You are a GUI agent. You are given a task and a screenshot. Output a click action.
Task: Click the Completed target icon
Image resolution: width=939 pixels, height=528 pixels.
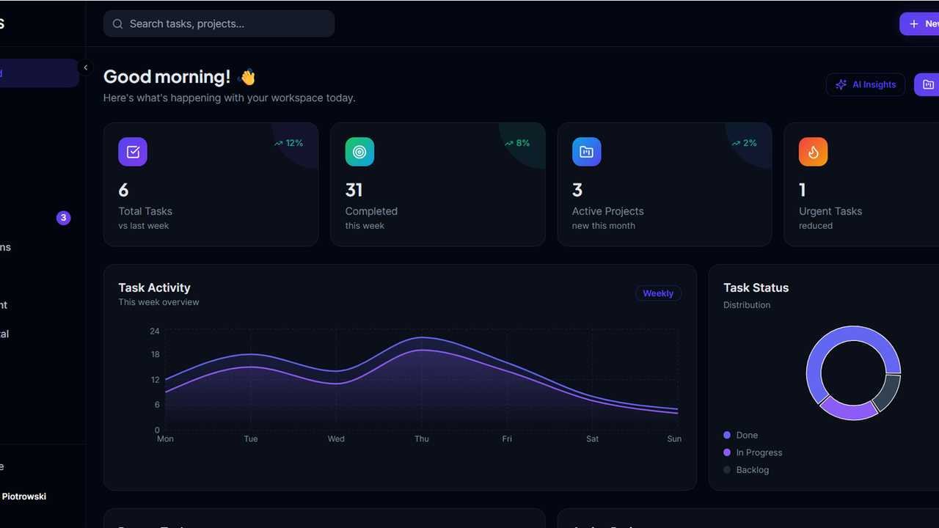[359, 152]
